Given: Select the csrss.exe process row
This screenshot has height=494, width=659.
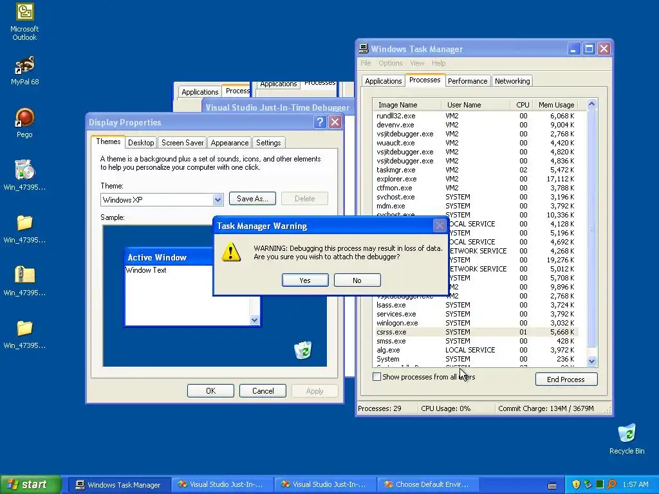Looking at the screenshot, I should [x=476, y=332].
